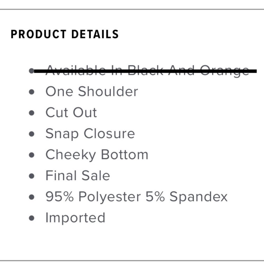Select the Snap Closure list entry
The image size is (264, 264).
(x=90, y=134)
